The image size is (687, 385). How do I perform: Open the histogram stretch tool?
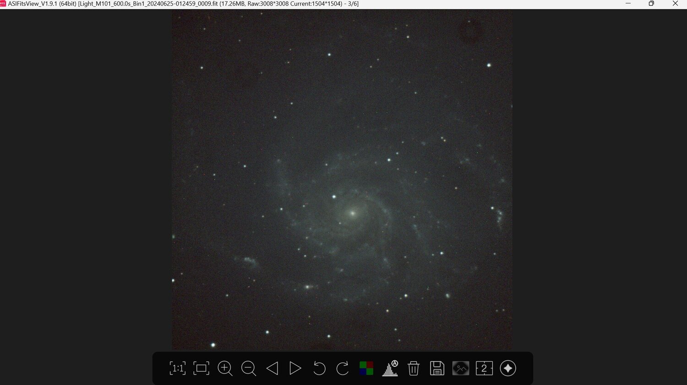point(390,369)
